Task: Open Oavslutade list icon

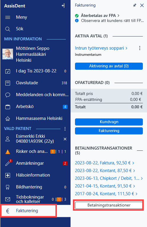Action: point(8,83)
